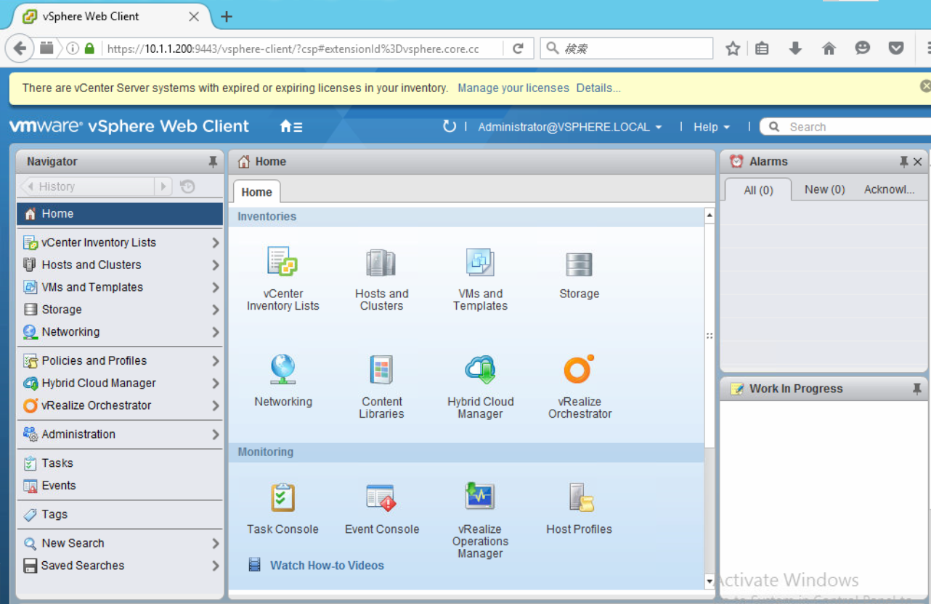Click the Manage your licenses link
Screen dimensions: 931x604
513,88
